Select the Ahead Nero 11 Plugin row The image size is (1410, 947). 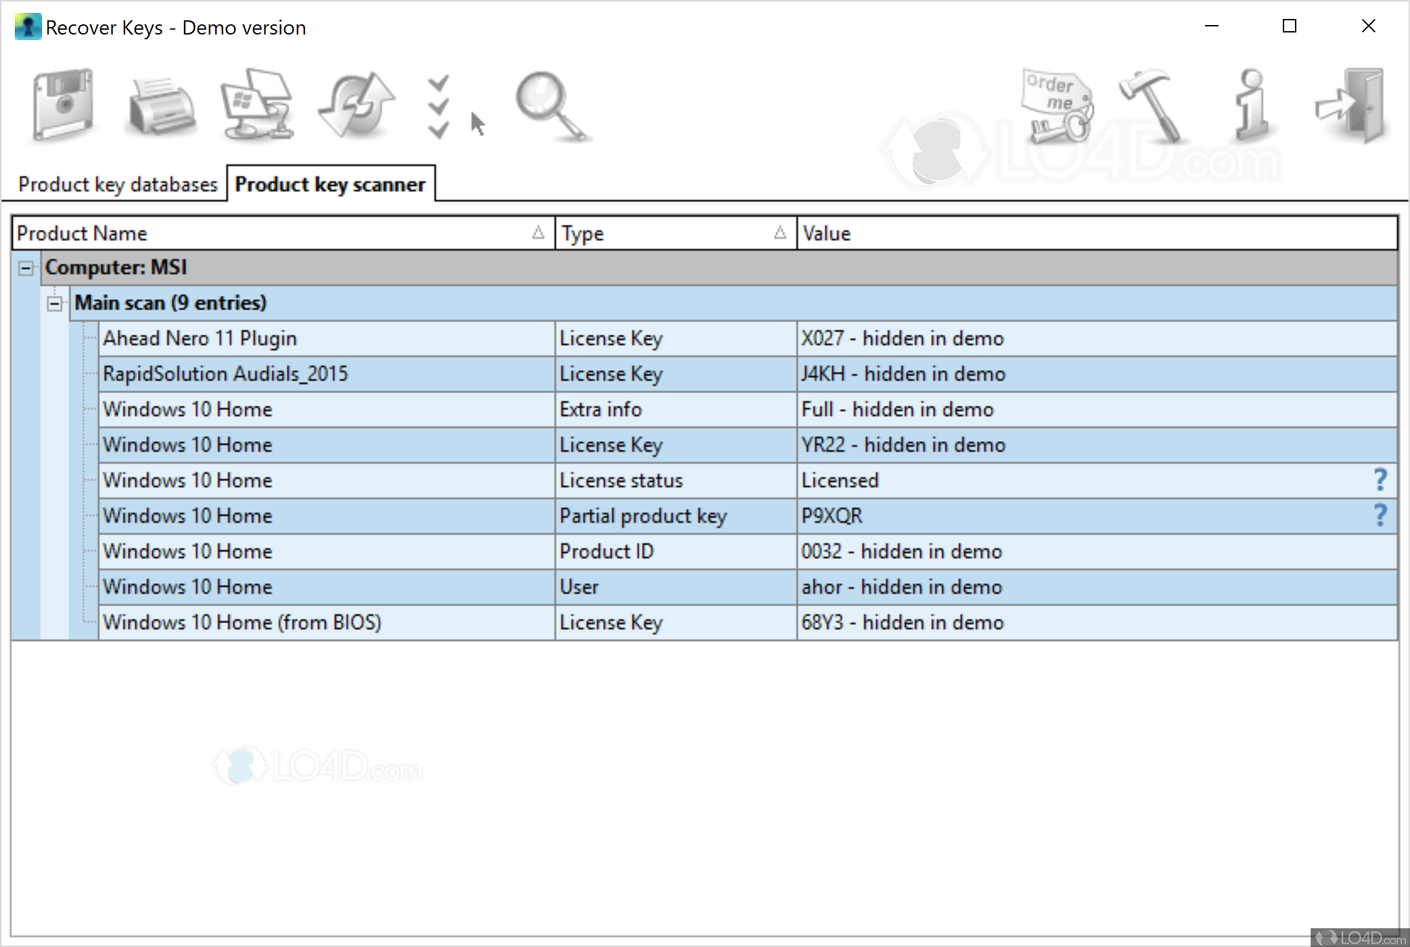[200, 338]
